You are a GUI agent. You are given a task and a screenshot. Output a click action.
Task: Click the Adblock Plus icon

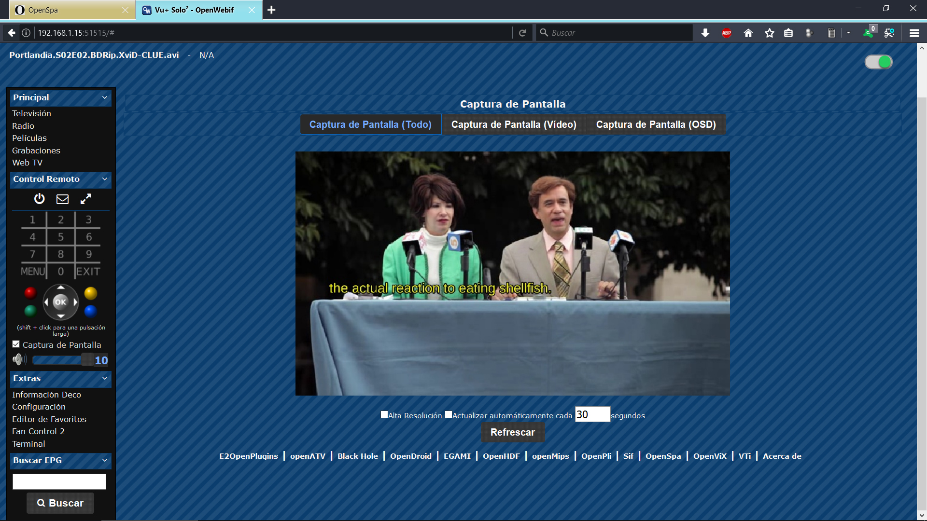click(727, 33)
